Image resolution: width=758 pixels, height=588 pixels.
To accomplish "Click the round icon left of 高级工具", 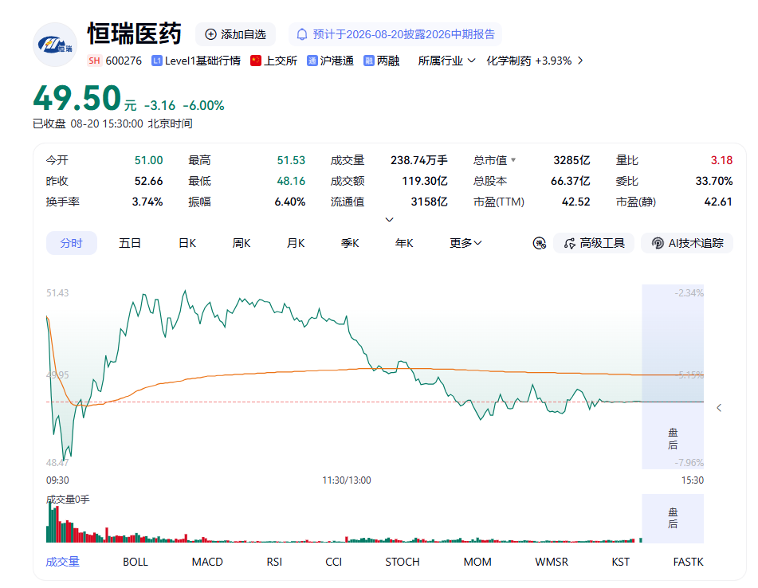I will (540, 243).
